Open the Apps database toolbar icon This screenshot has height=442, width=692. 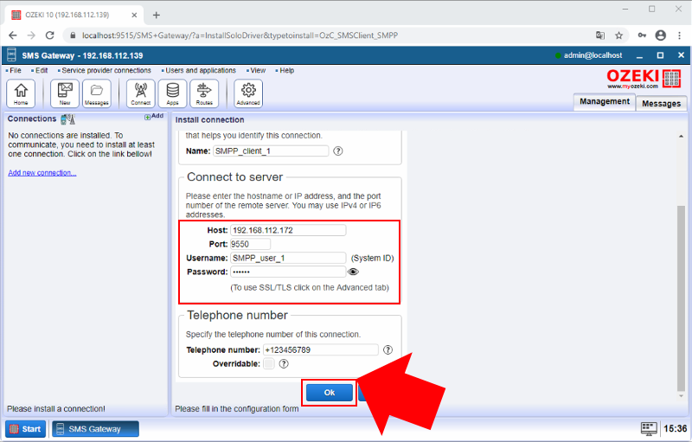pyautogui.click(x=172, y=93)
